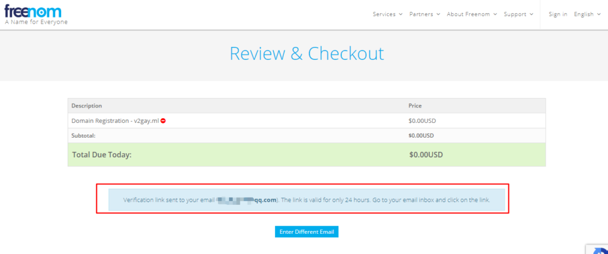The height and width of the screenshot is (254, 608).
Task: Click the Subtotal row label
Action: point(84,135)
